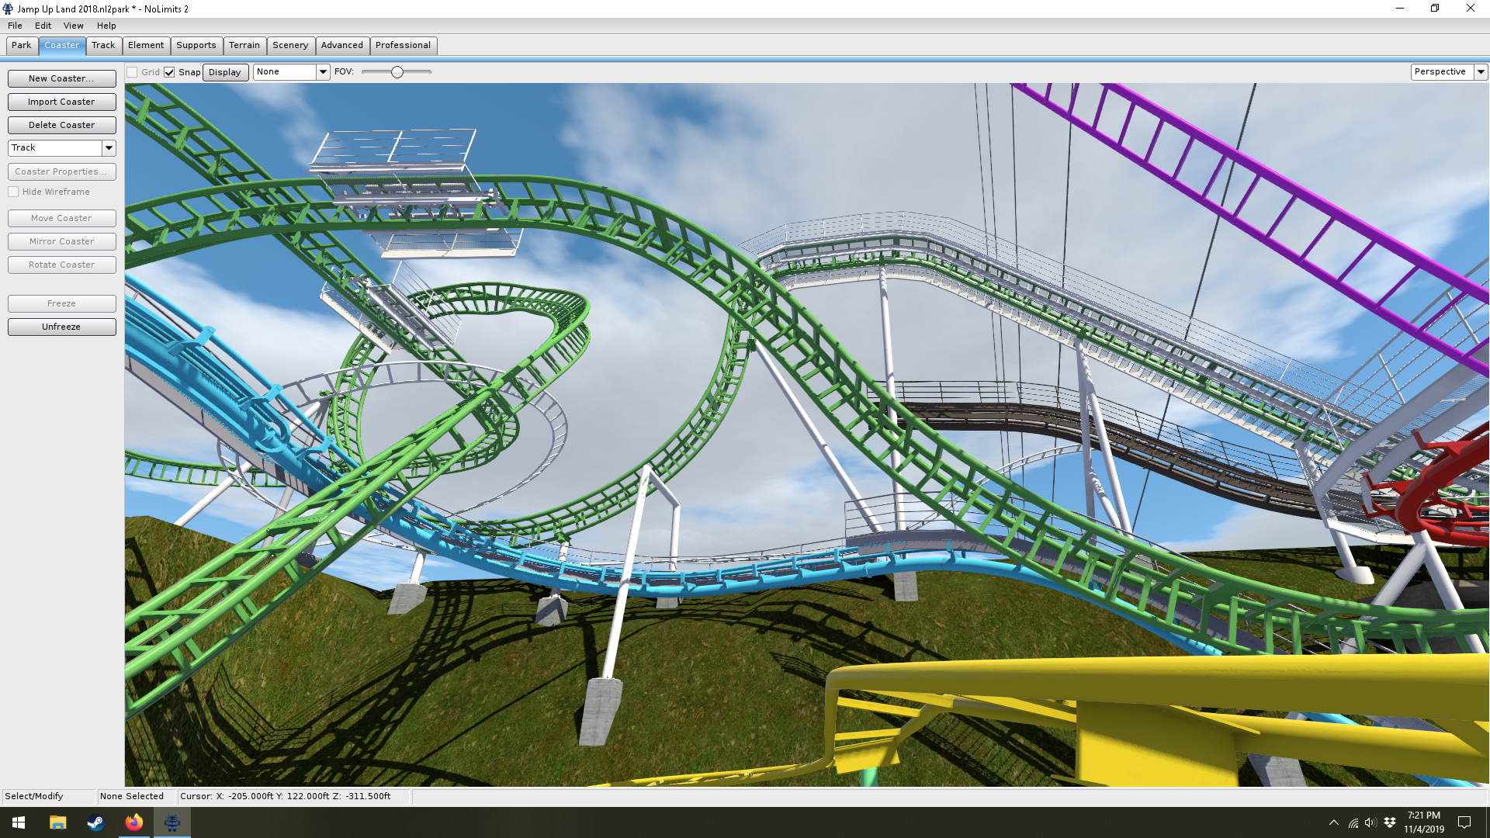
Task: Expand the Track coaster dropdown
Action: click(x=109, y=147)
